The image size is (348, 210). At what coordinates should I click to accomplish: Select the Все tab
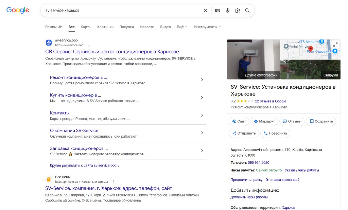(71, 27)
